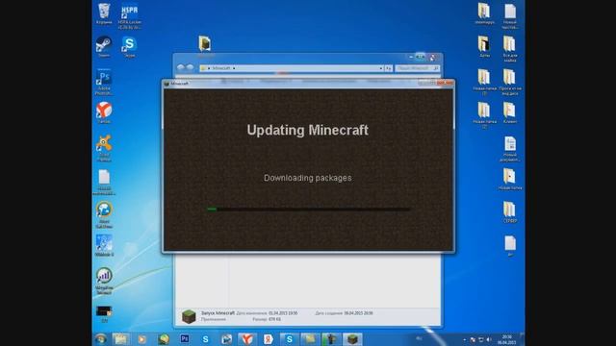Click the language indicator in taskbar
The width and height of the screenshot is (616, 346).
420,338
